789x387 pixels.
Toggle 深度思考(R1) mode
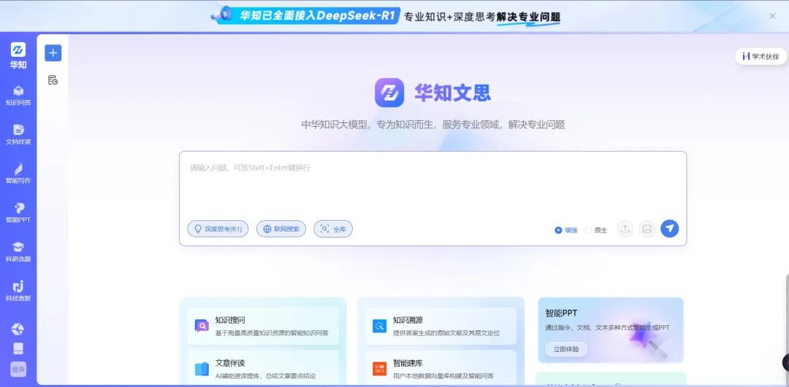[218, 229]
